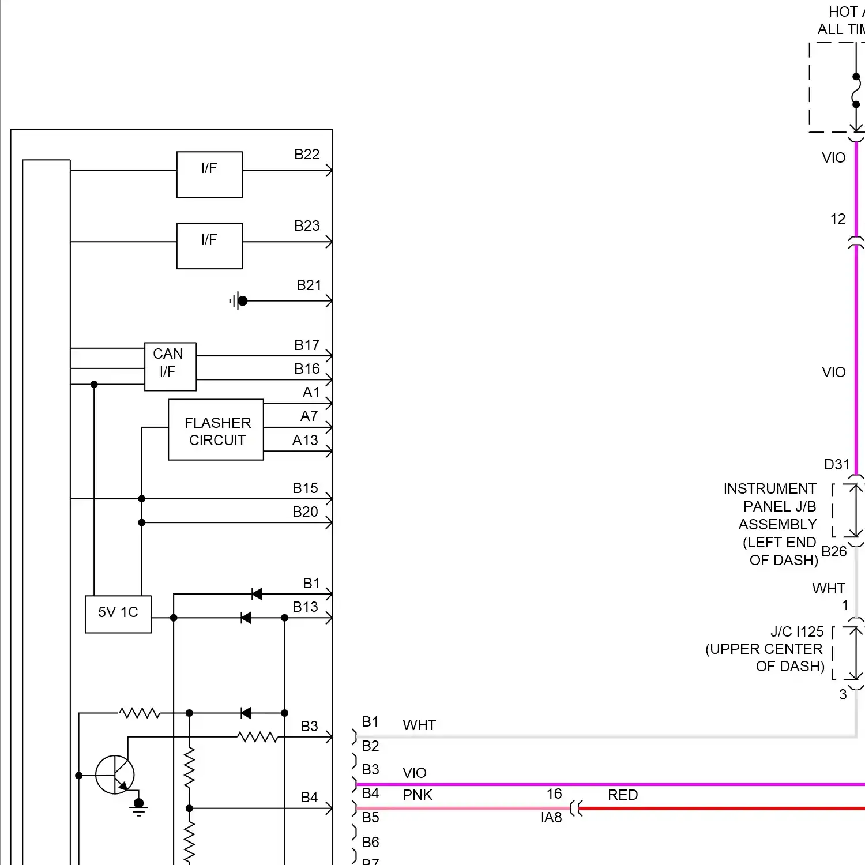The width and height of the screenshot is (865, 865).
Task: Click connector terminal label B2
Action: (x=370, y=746)
